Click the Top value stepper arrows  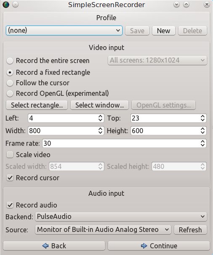pyautogui.click(x=202, y=118)
